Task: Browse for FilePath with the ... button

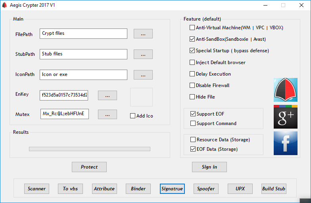Action: pyautogui.click(x=143, y=34)
